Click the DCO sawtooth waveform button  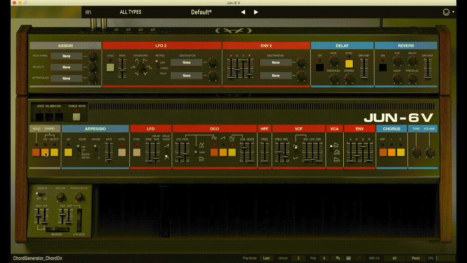click(223, 152)
